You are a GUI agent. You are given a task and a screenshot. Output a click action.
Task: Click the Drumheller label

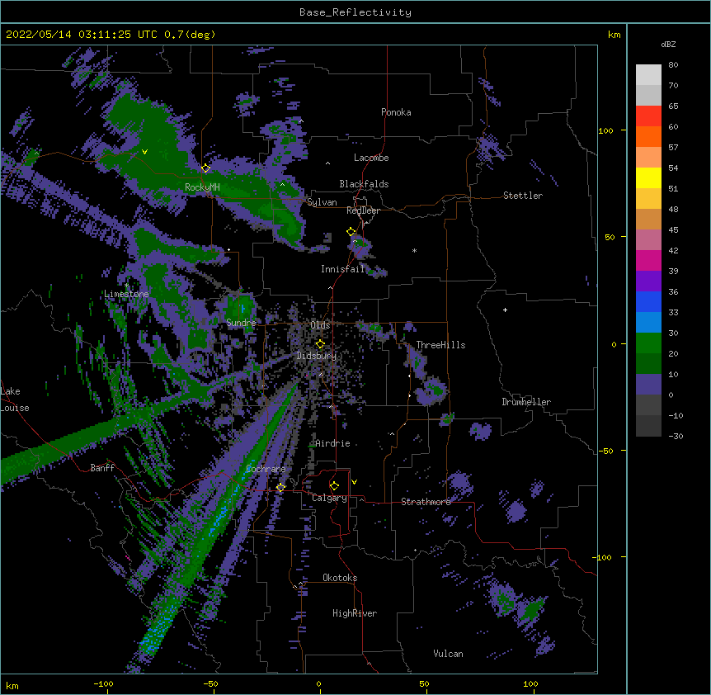click(526, 402)
